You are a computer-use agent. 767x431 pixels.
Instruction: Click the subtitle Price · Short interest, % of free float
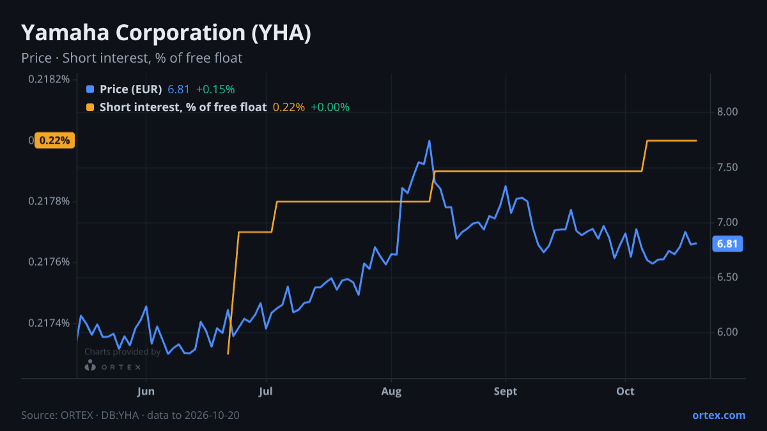132,58
